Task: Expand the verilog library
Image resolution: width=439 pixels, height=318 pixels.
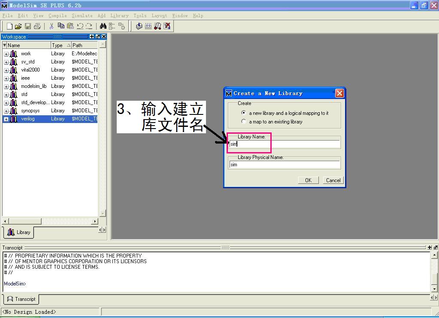Action: (x=6, y=119)
